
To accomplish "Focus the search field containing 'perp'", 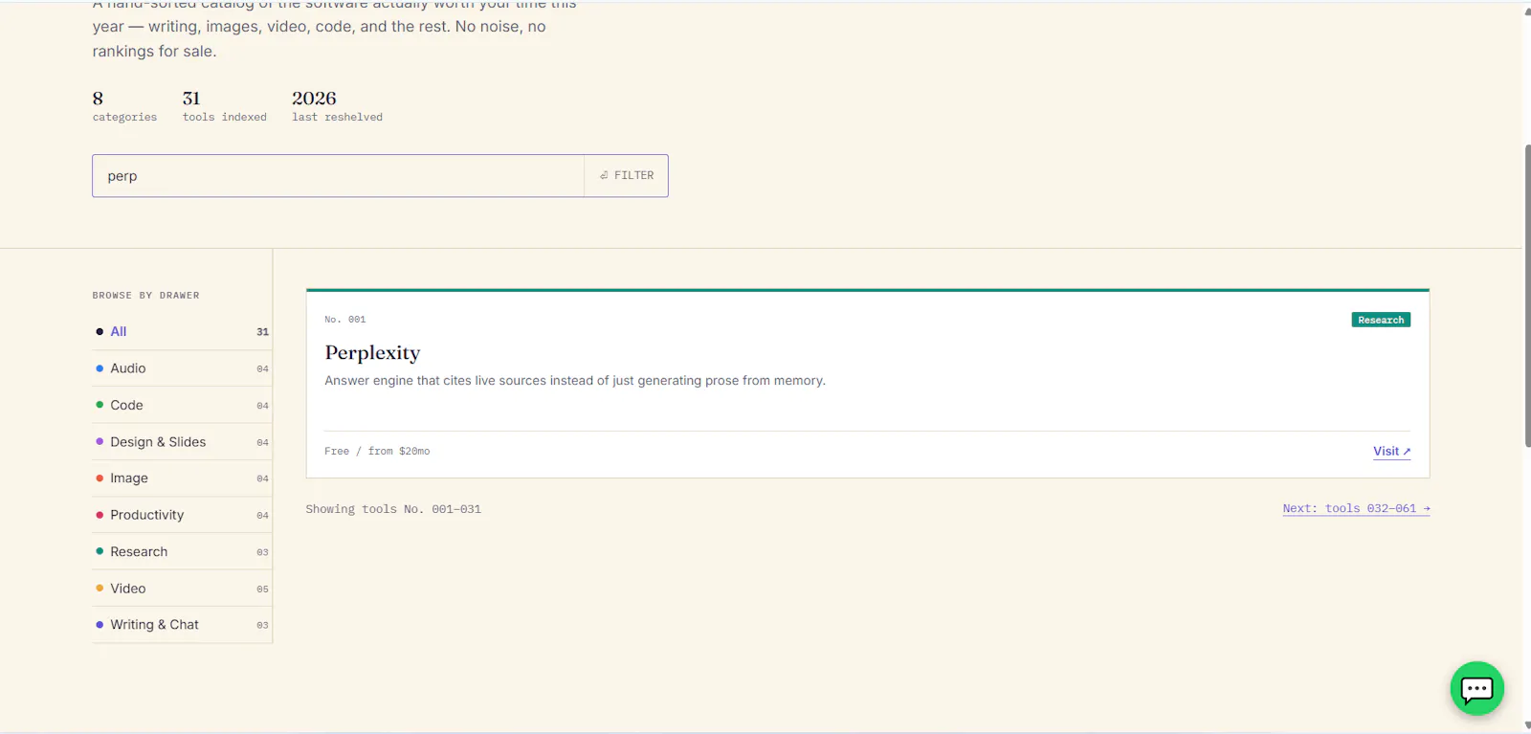I will tap(339, 176).
